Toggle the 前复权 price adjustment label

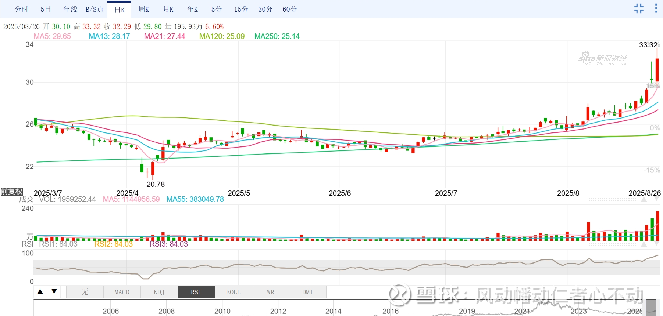(x=12, y=192)
